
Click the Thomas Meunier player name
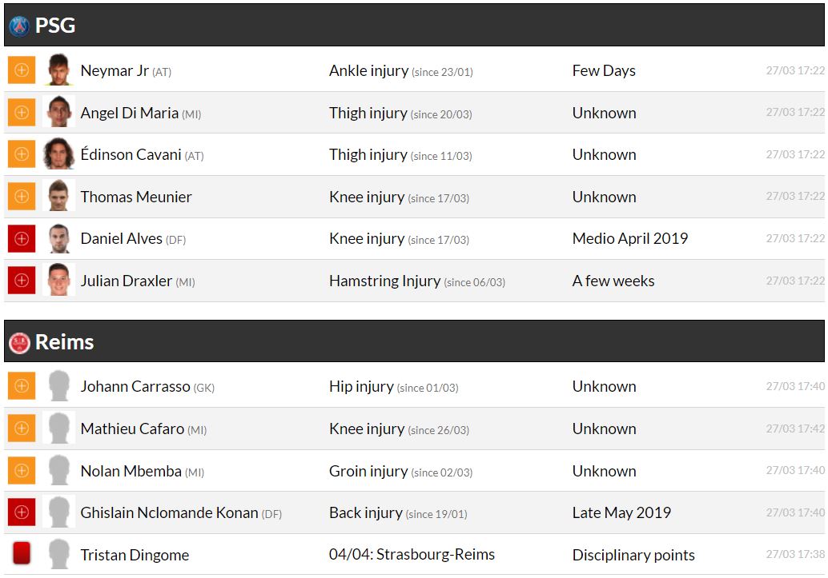pos(136,197)
